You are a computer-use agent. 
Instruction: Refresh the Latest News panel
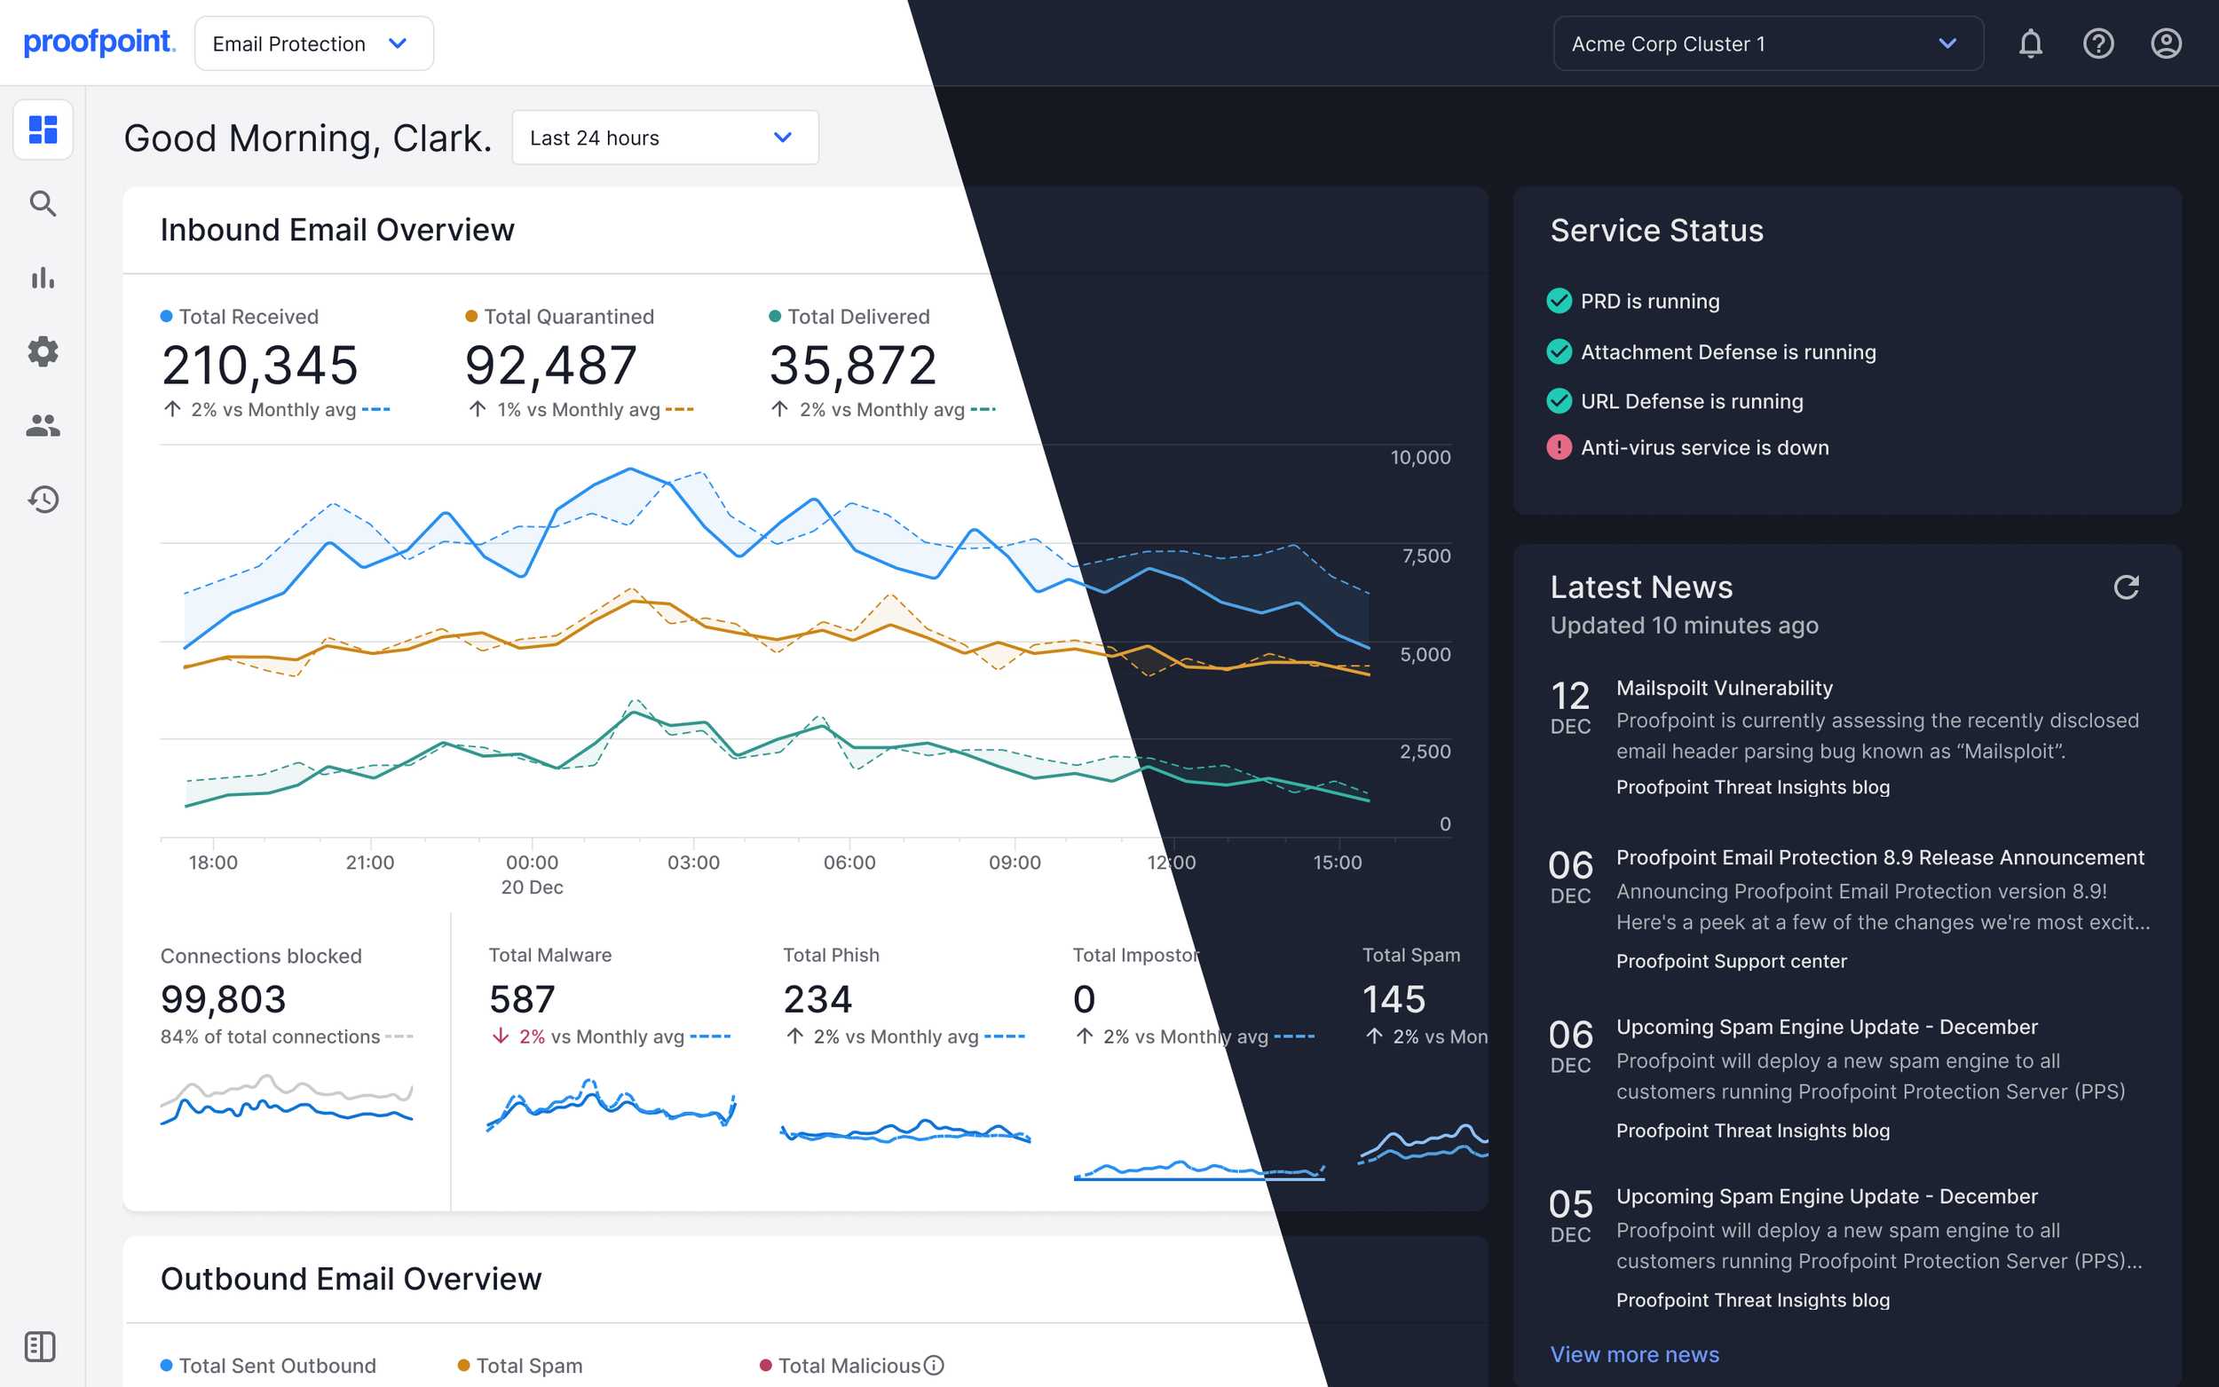point(2127,587)
